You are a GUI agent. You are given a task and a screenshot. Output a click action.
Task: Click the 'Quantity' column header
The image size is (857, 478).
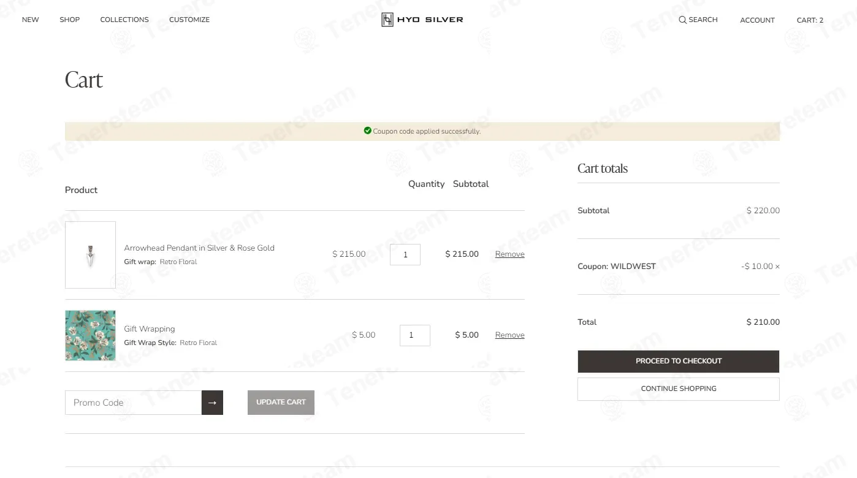tap(427, 184)
